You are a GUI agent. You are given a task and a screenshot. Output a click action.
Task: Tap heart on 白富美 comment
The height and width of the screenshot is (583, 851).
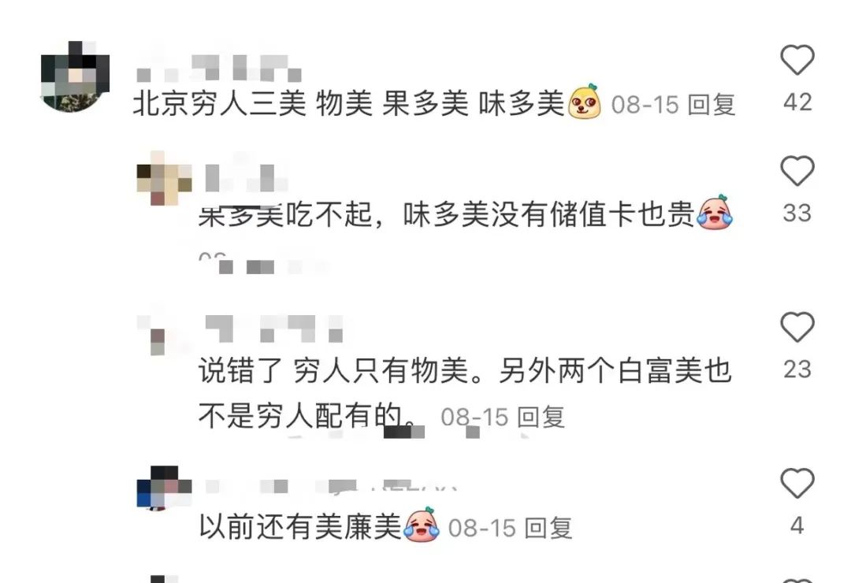click(797, 327)
